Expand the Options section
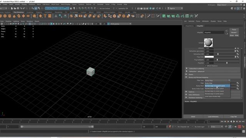The height and width of the screenshot is (138, 246). point(195,92)
